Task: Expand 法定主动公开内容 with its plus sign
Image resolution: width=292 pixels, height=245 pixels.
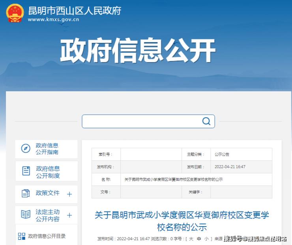Action: (69, 215)
